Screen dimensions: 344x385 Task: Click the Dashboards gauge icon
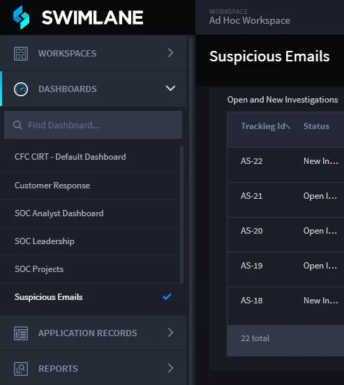[21, 89]
